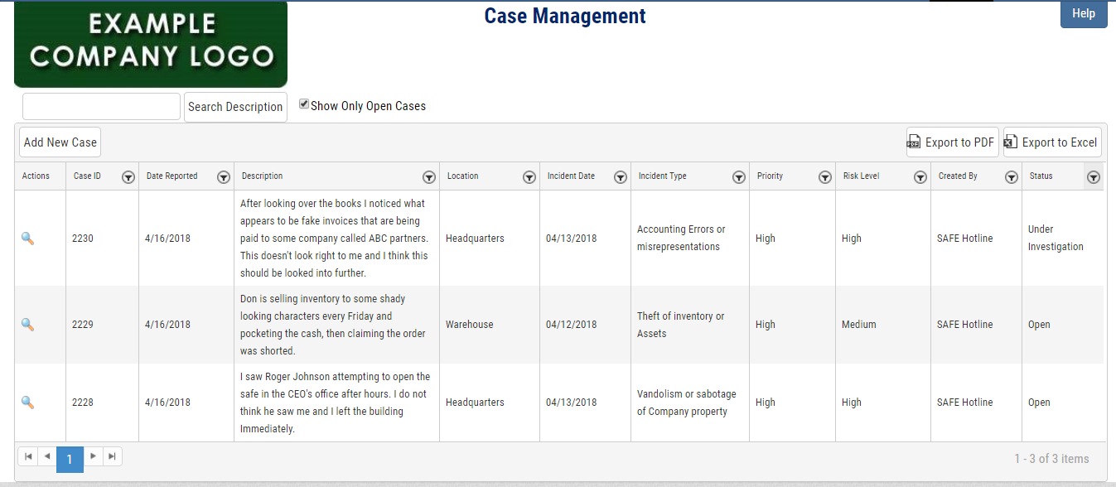Click the magnifier icon for case 2228
1116x487 pixels.
27,403
